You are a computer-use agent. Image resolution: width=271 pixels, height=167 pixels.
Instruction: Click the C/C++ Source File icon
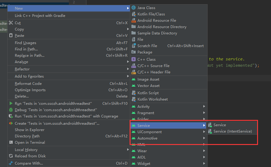tap(134, 66)
